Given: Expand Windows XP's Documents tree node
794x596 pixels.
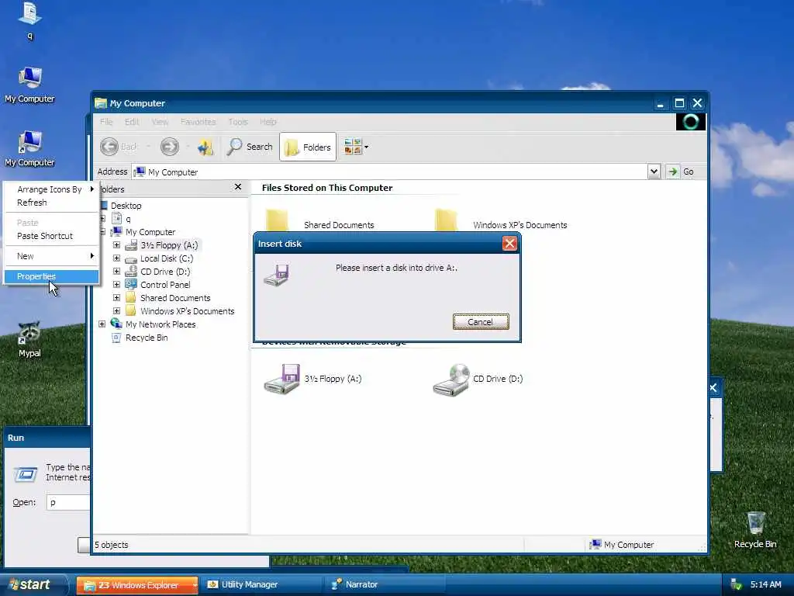Looking at the screenshot, I should coord(116,310).
